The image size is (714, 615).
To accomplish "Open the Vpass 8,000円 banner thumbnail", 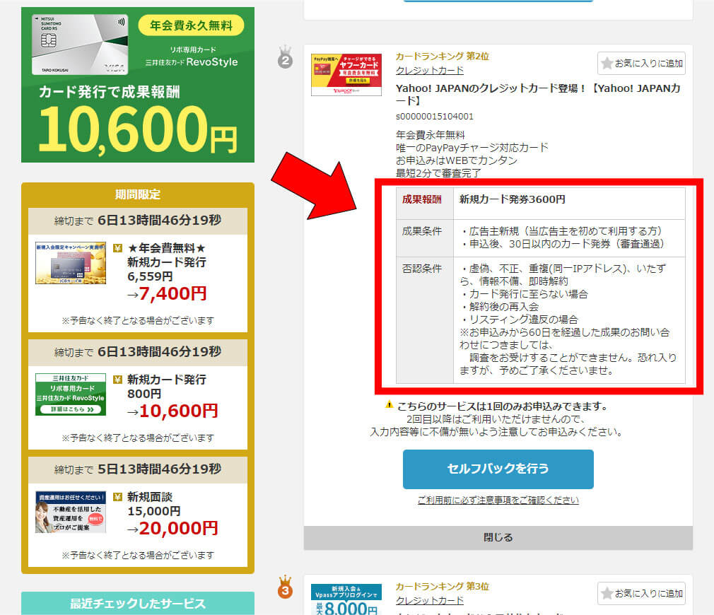I will point(346,599).
